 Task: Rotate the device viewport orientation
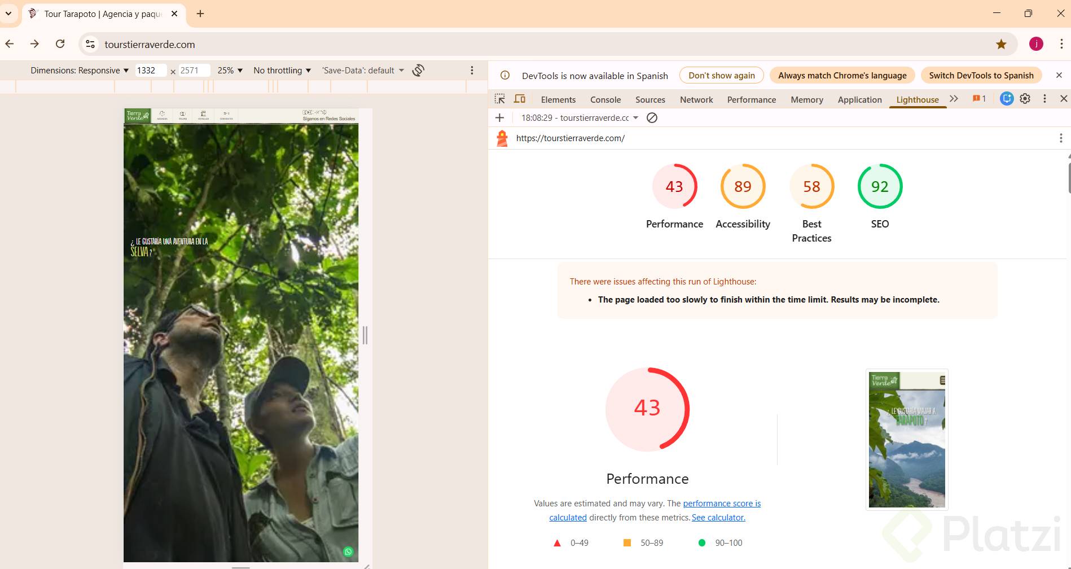click(x=418, y=71)
